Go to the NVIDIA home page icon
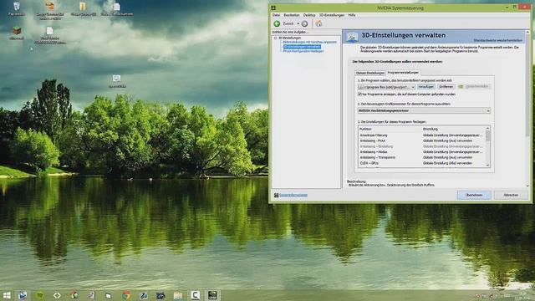 point(318,23)
